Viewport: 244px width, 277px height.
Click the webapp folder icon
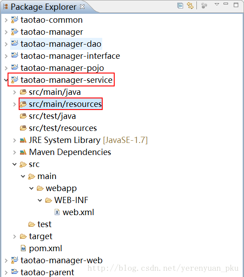coord(40,188)
